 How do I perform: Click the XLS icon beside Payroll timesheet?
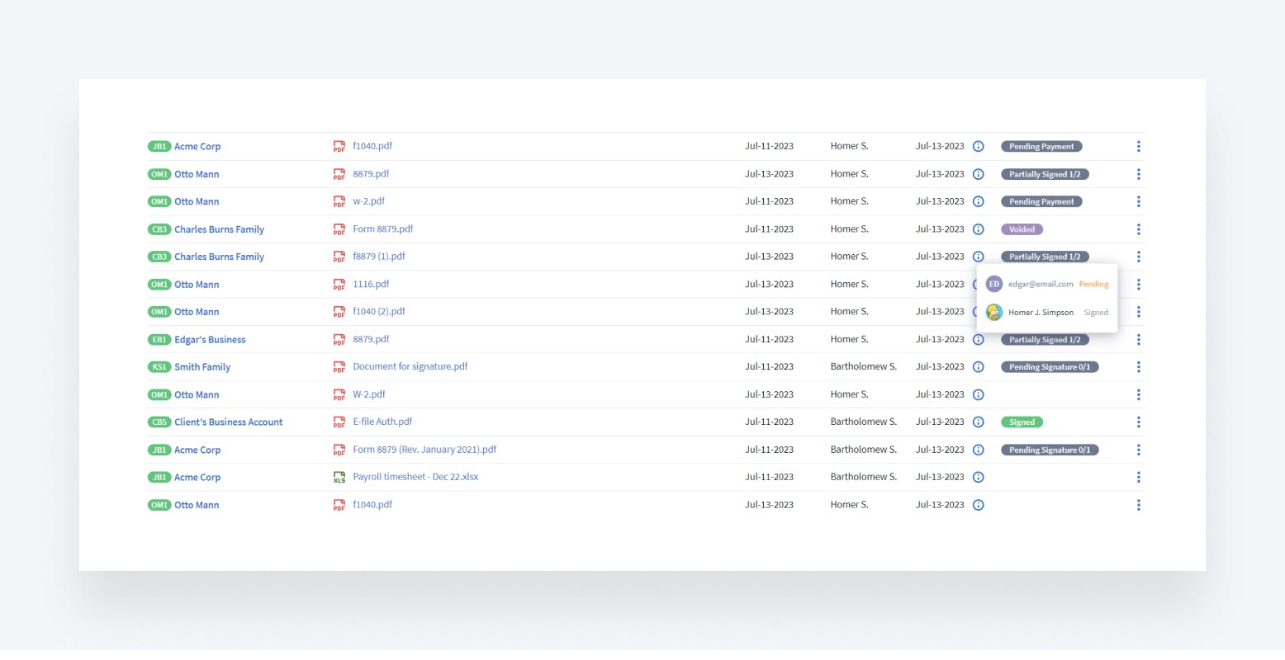click(339, 478)
